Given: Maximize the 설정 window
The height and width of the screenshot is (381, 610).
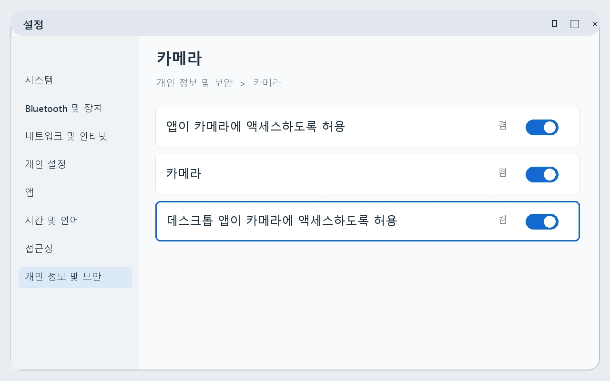Looking at the screenshot, I should [x=575, y=24].
